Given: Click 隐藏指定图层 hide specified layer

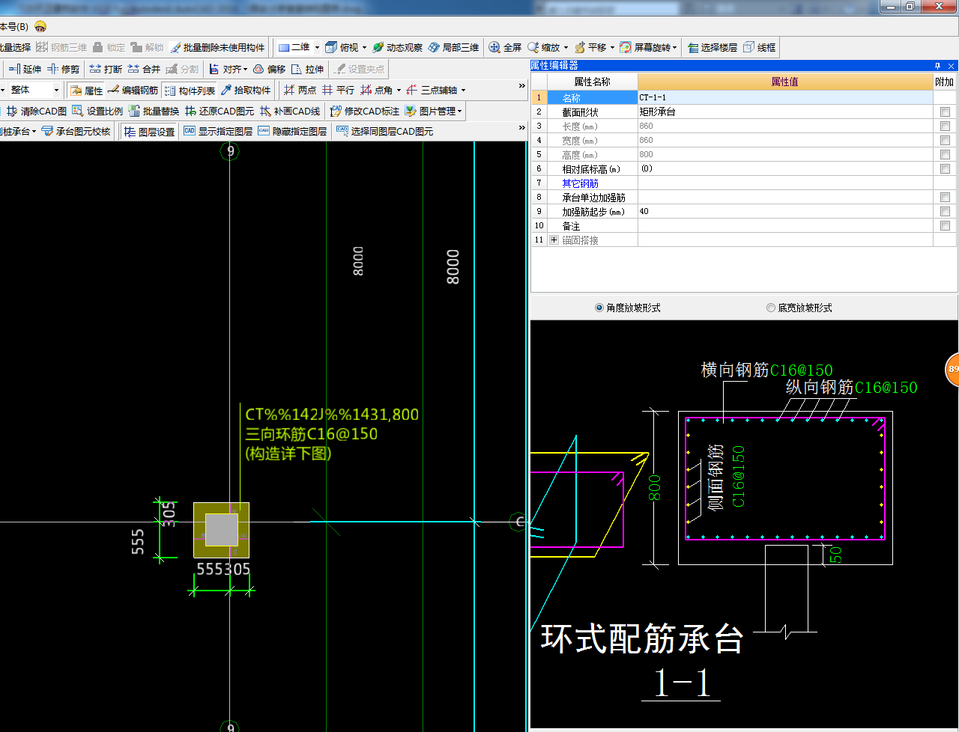Looking at the screenshot, I should click(292, 131).
